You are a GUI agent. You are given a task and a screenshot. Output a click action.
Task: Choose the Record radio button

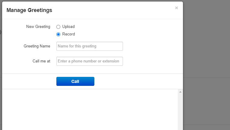point(58,34)
